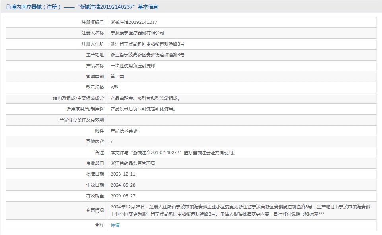Click the 审批部门 row label
This screenshot has height=235, width=382.
[x=95, y=163]
